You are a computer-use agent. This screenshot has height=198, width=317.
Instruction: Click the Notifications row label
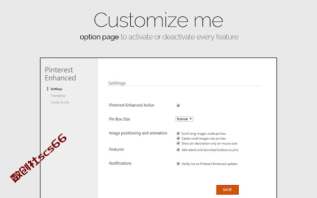click(x=120, y=163)
